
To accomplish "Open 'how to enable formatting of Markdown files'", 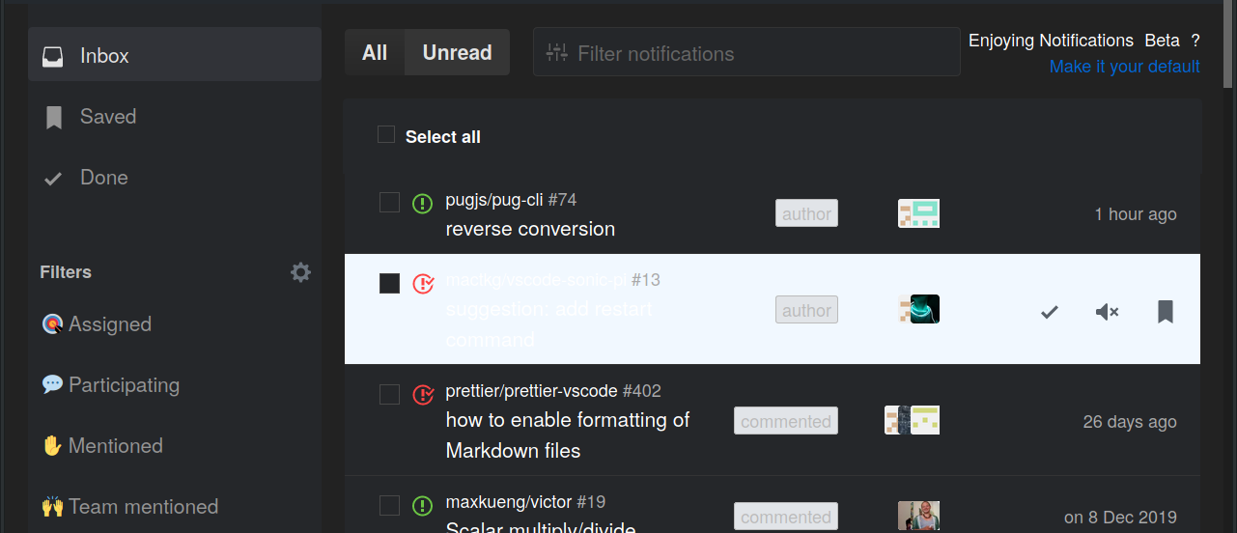I will coord(568,435).
